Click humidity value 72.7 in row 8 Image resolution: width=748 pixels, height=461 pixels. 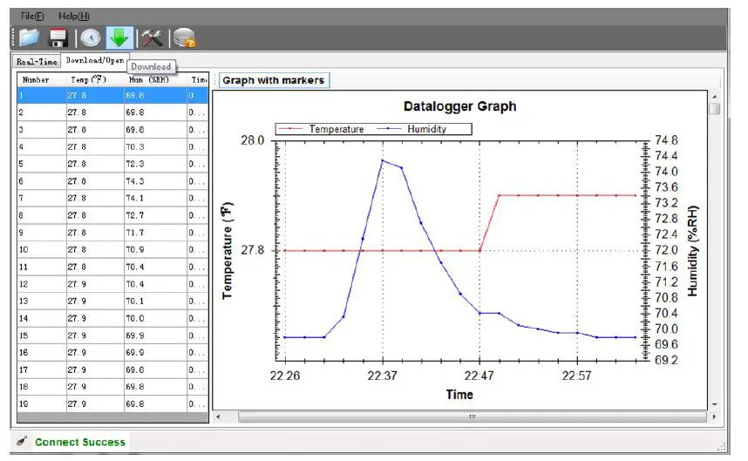coord(135,215)
